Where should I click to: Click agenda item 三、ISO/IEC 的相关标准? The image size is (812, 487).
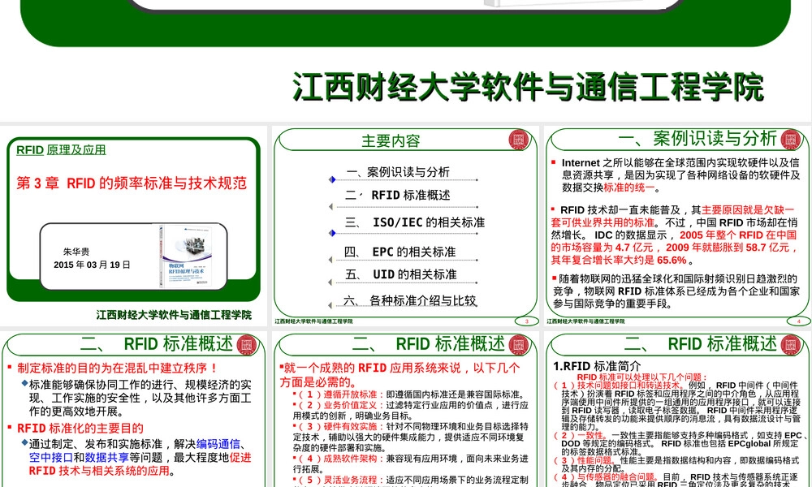[415, 222]
